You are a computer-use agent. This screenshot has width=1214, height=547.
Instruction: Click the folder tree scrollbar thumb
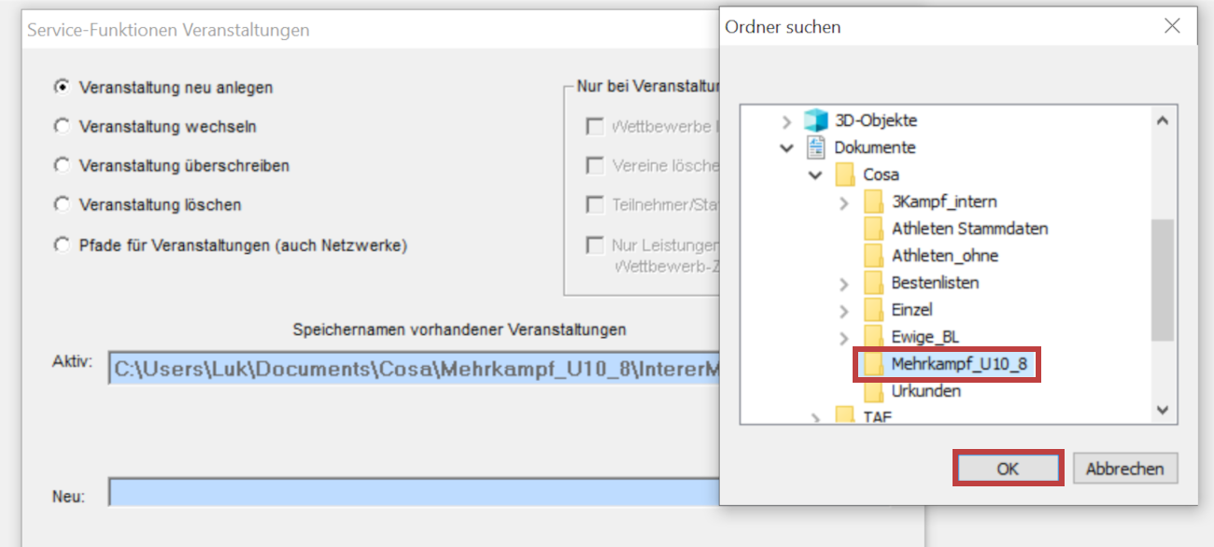tap(1163, 281)
